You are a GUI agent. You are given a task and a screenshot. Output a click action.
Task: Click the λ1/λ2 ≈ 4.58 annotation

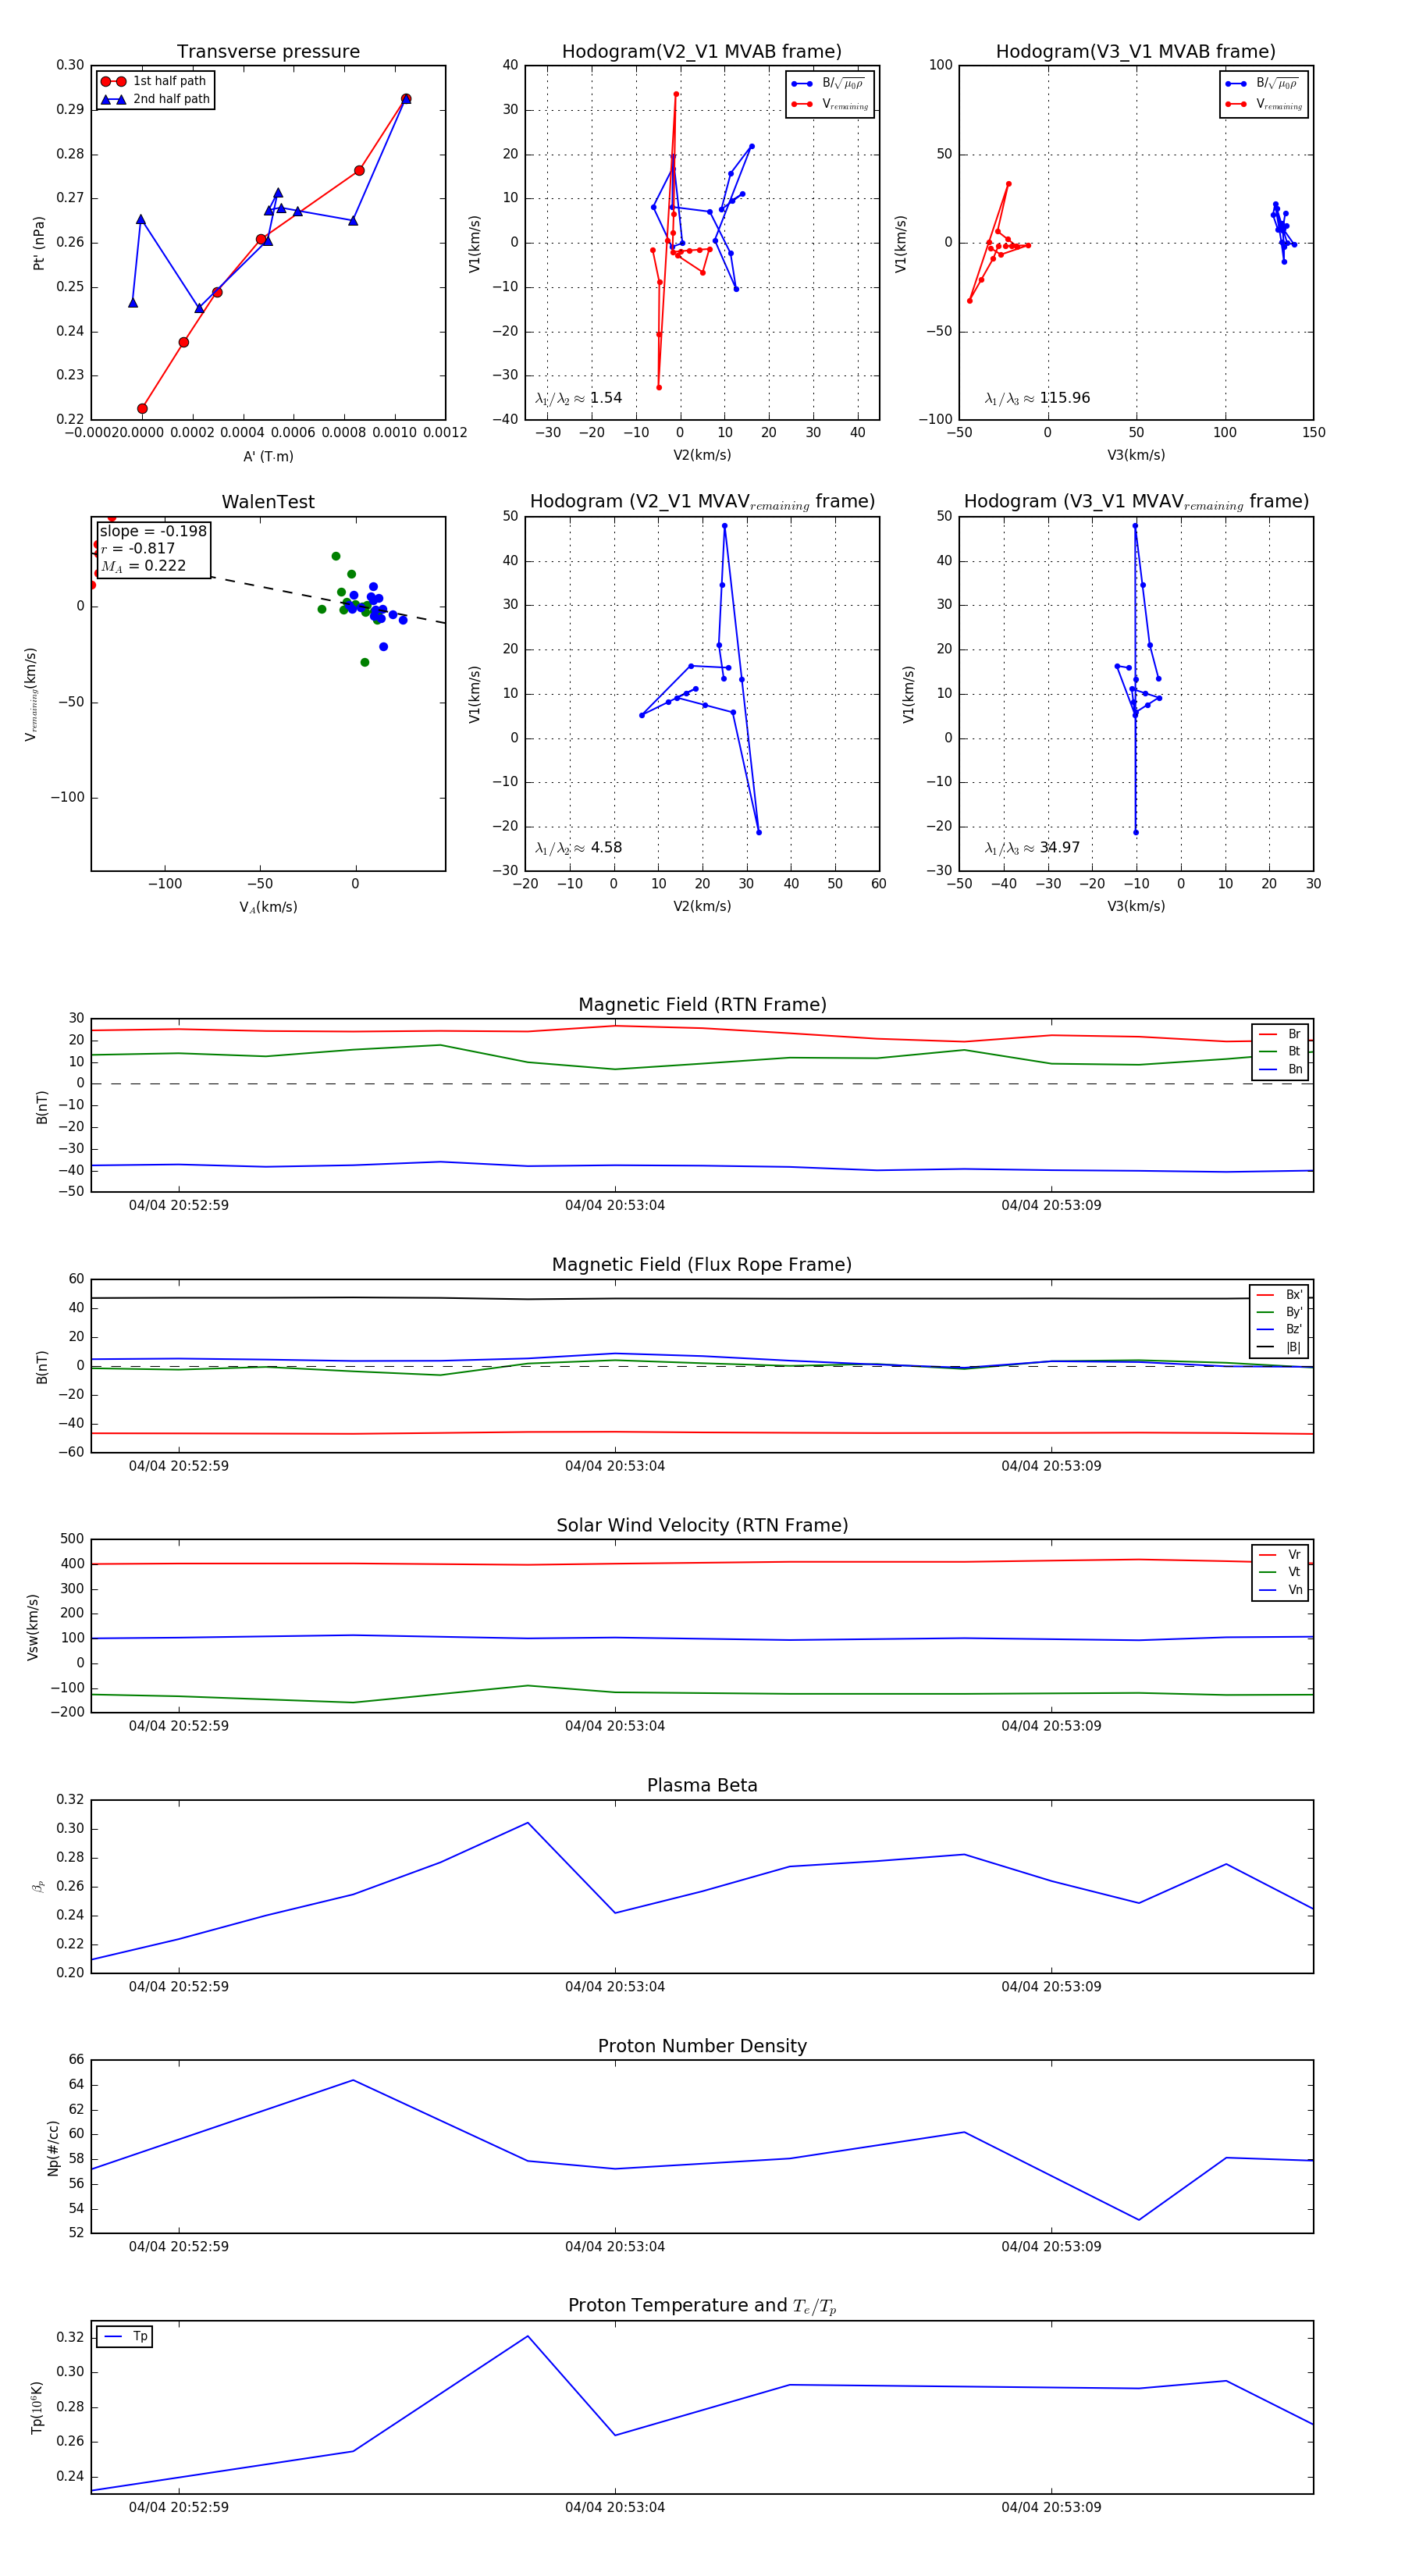point(578,848)
